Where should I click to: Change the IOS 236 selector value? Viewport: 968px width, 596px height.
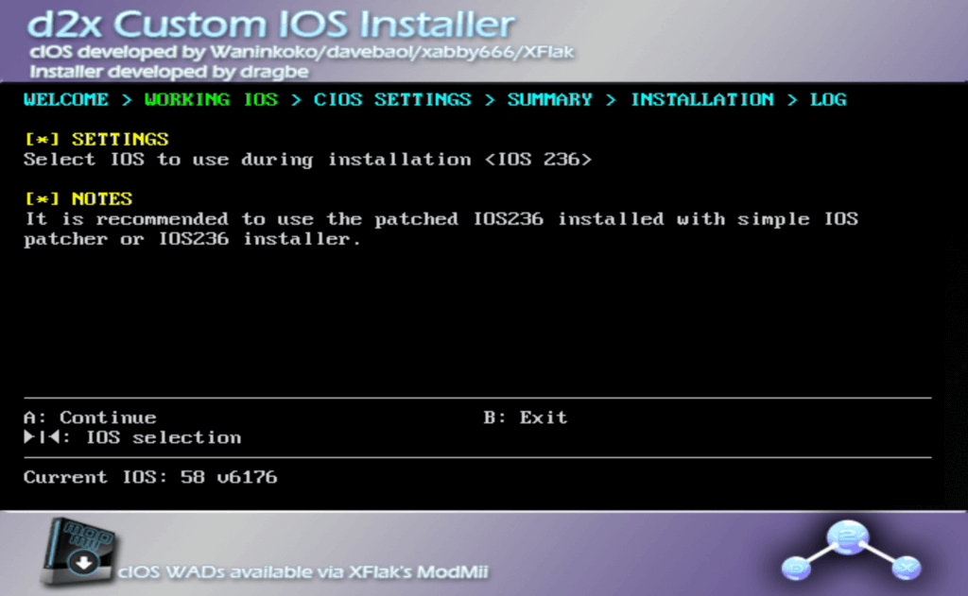[538, 160]
